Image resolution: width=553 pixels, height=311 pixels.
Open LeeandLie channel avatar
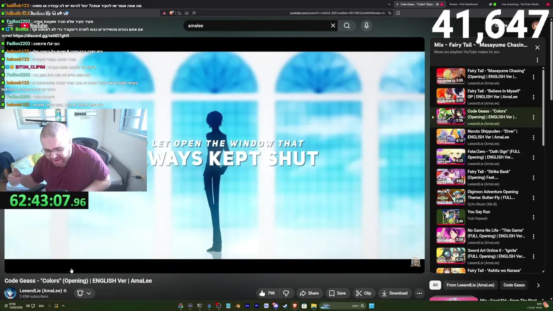click(x=10, y=293)
